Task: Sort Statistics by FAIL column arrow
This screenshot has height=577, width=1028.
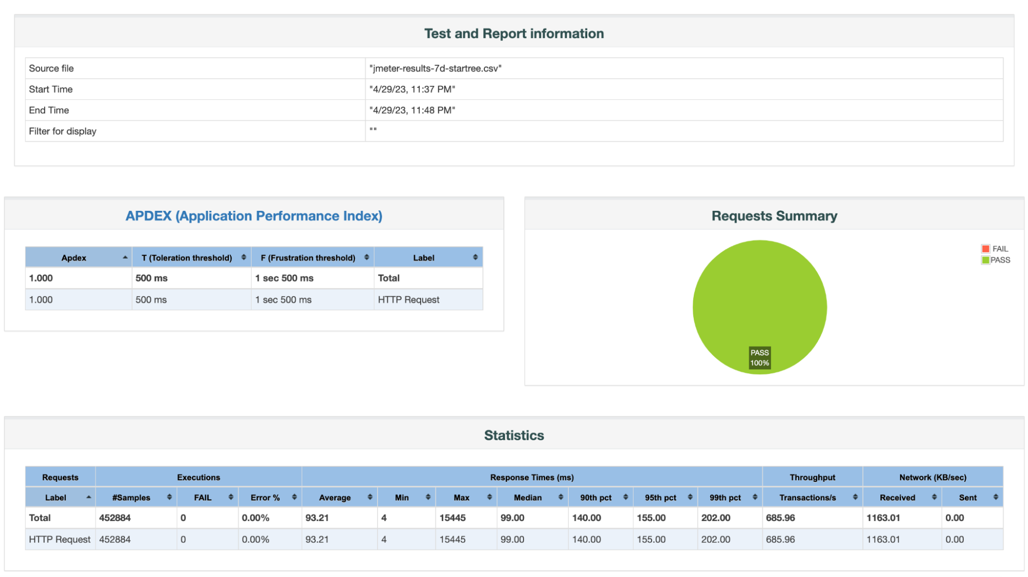Action: coord(231,497)
